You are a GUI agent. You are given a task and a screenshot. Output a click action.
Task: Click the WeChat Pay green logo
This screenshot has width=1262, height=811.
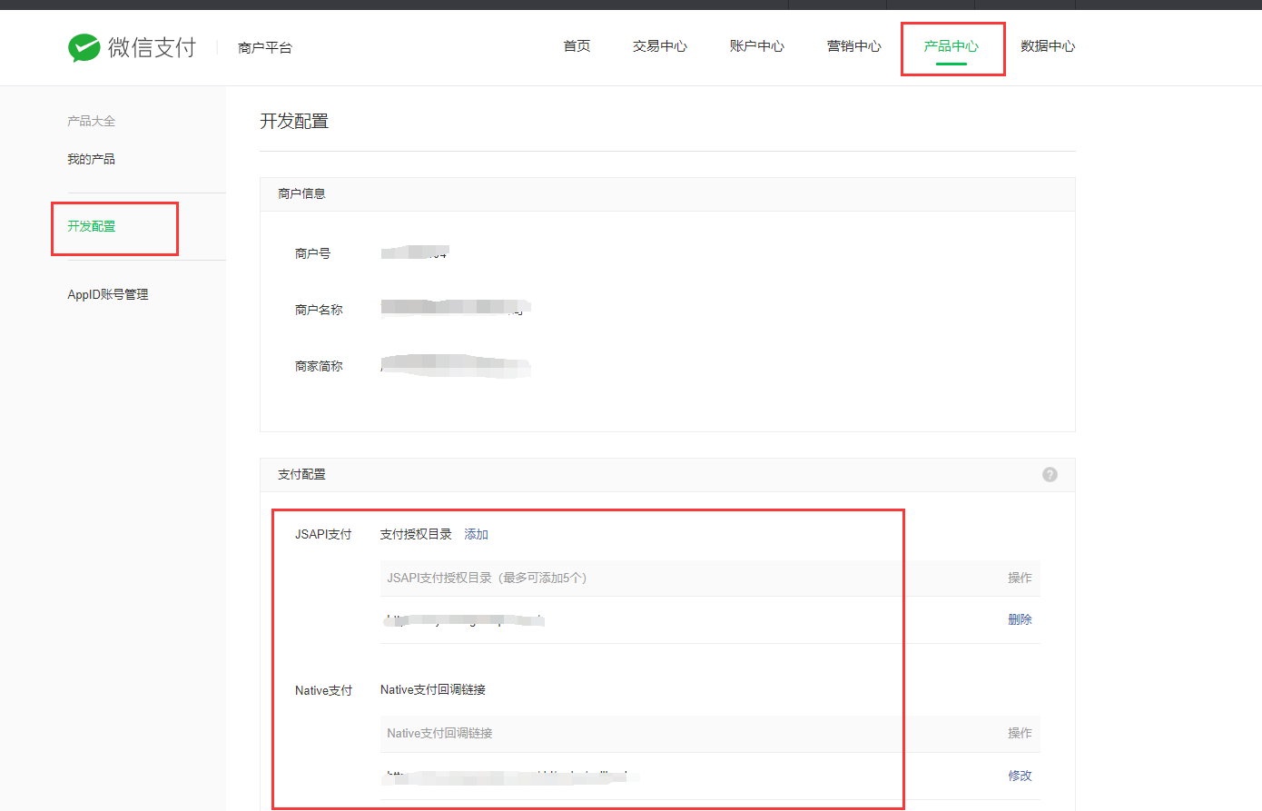tap(85, 47)
